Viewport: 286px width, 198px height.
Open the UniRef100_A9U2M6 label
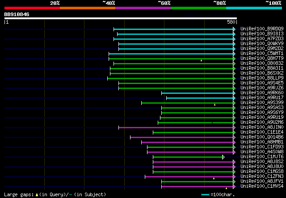coord(262,122)
